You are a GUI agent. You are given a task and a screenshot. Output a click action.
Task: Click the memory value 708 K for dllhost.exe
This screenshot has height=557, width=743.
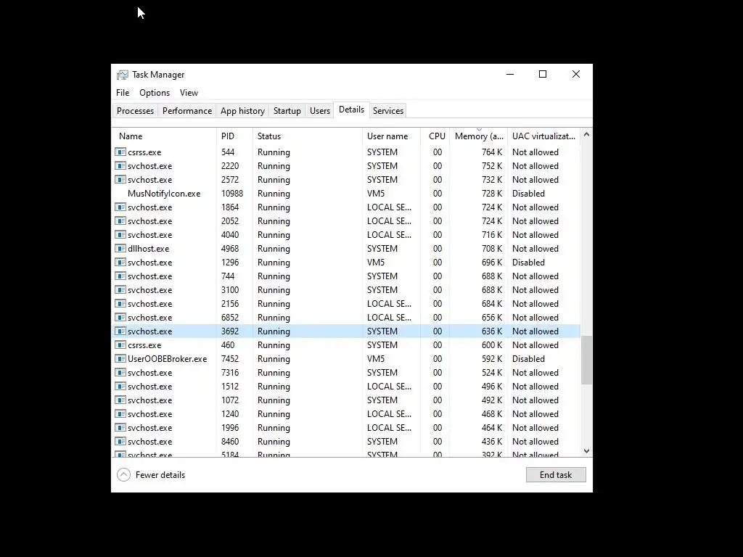tap(492, 248)
